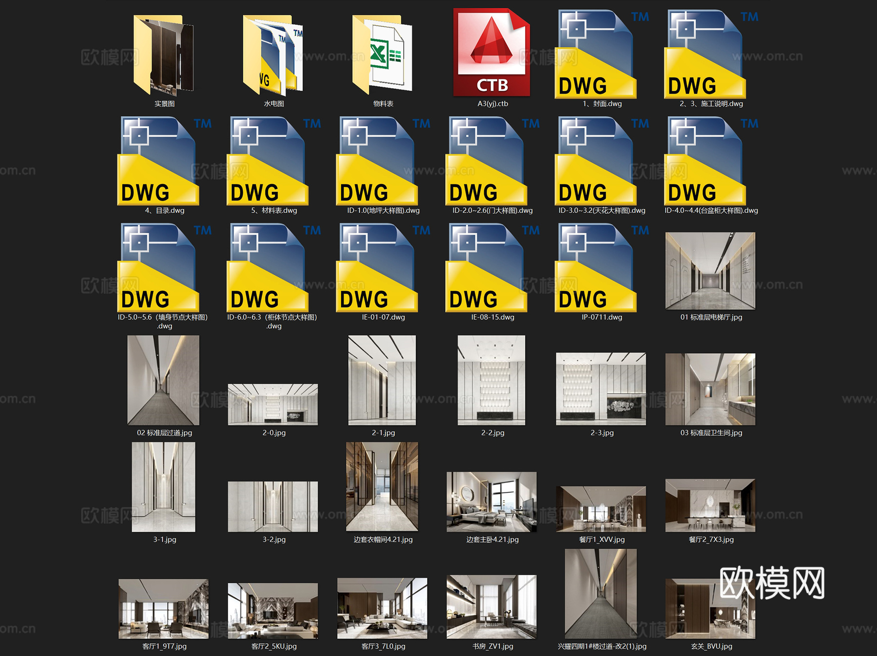The image size is (877, 656).
Task: Select the IE-01-07.dwg drawing icon
Action: click(x=383, y=267)
